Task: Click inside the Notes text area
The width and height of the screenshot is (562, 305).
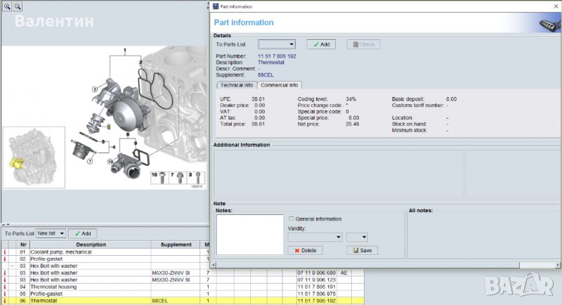Action: pyautogui.click(x=249, y=234)
